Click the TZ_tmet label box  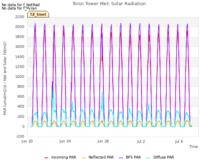[x=38, y=14]
